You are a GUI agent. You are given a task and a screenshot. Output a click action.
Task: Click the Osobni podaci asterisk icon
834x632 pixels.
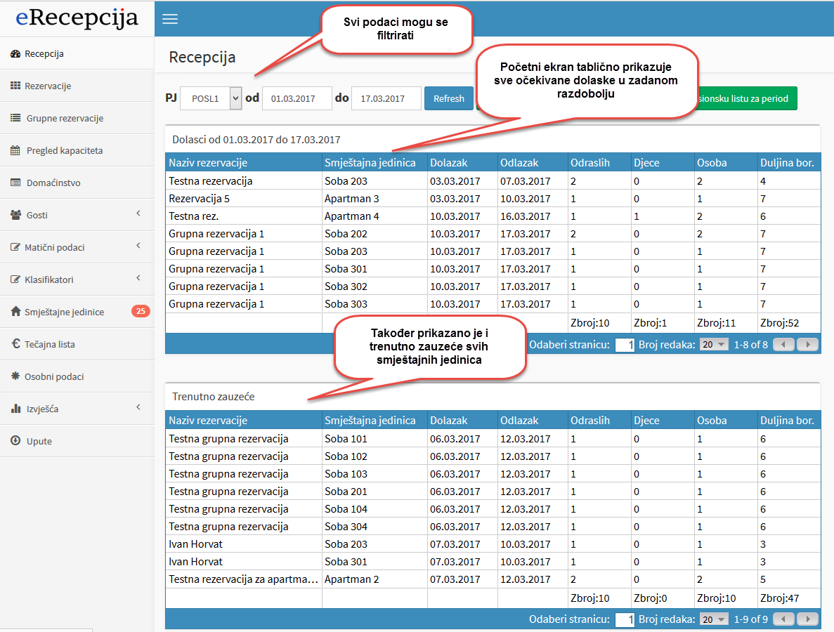[x=15, y=376]
